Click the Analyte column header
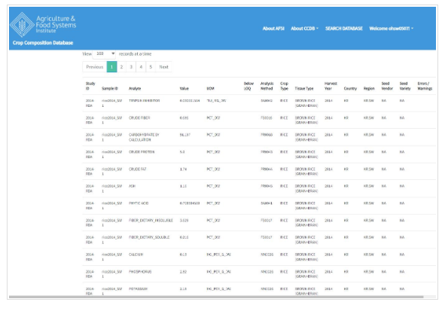 pyautogui.click(x=135, y=89)
